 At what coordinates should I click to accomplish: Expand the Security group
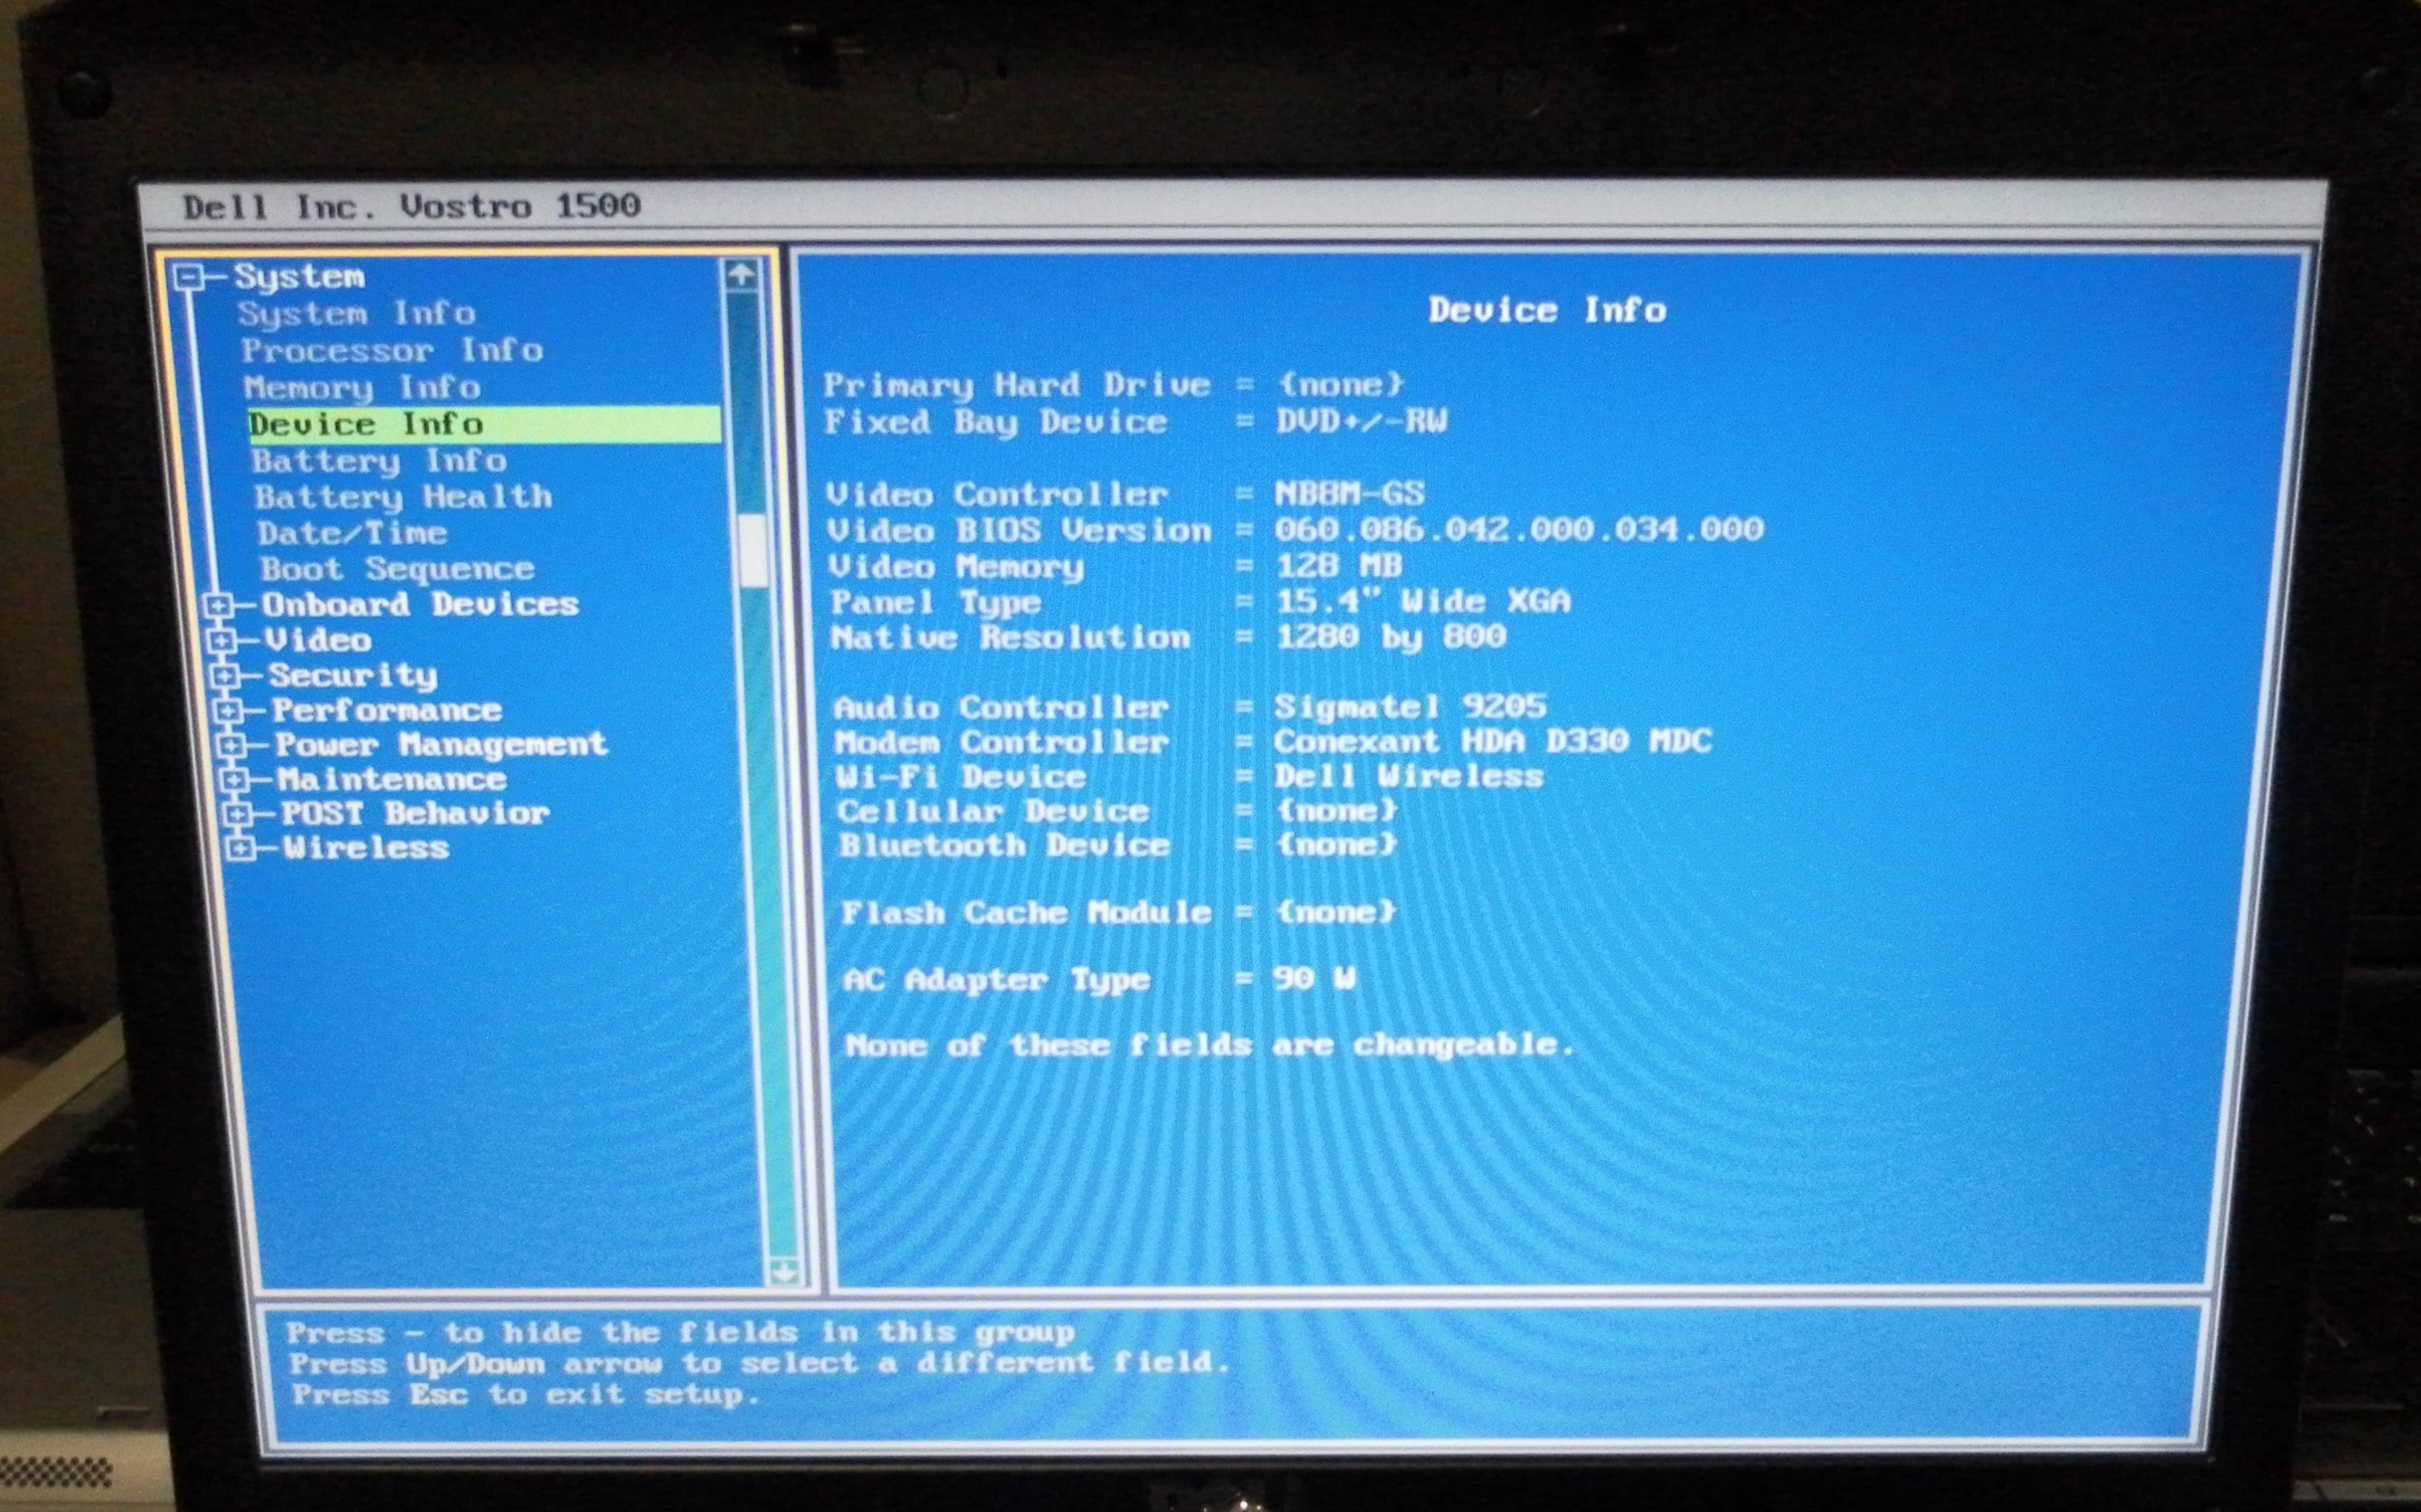pyautogui.click(x=225, y=676)
